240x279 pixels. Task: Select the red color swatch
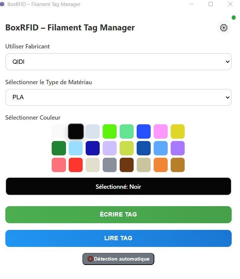[x=76, y=165]
